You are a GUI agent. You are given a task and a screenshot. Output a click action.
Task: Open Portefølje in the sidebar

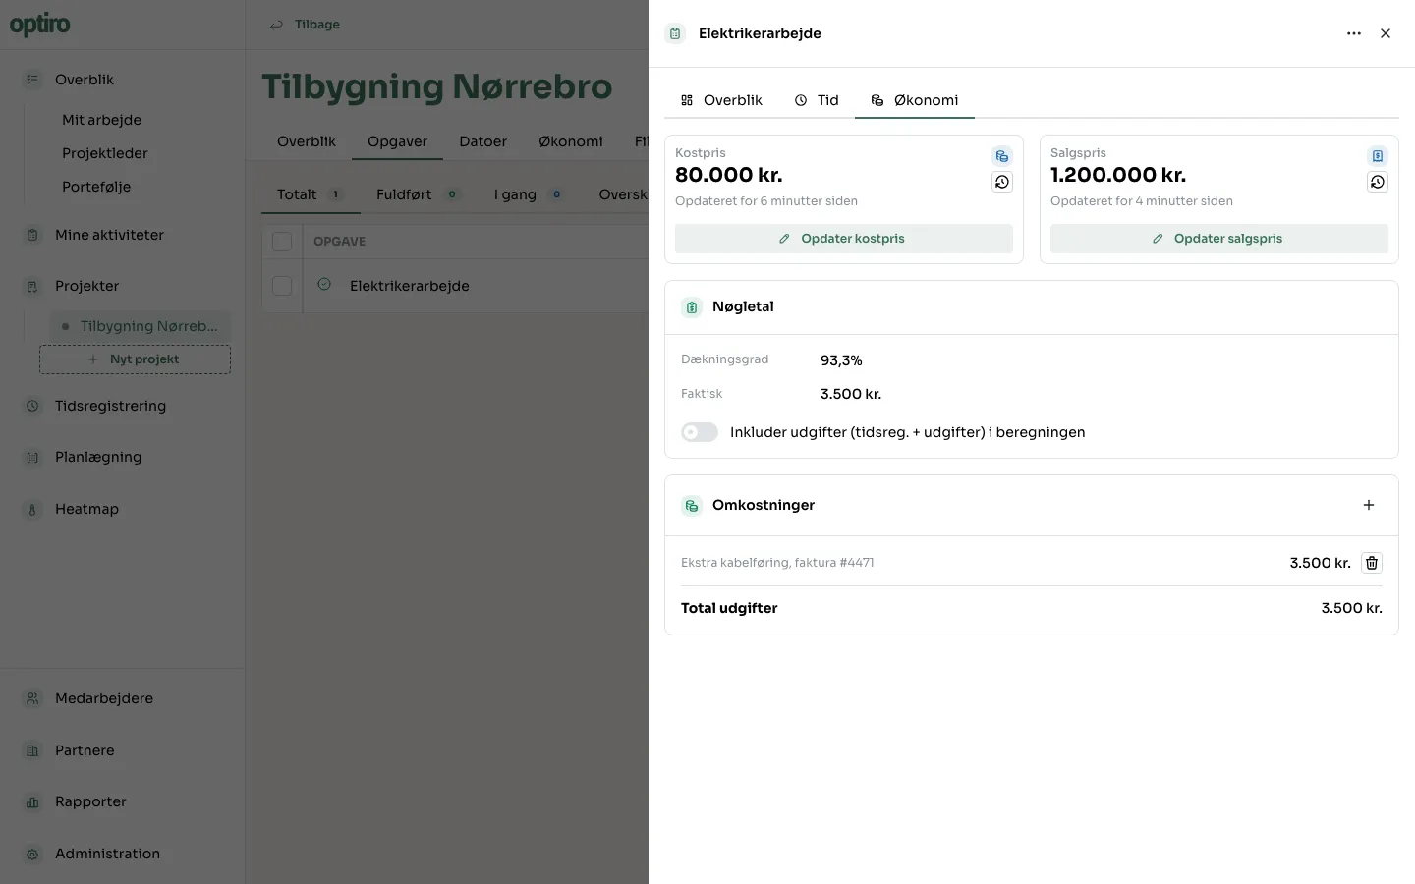[x=96, y=187]
